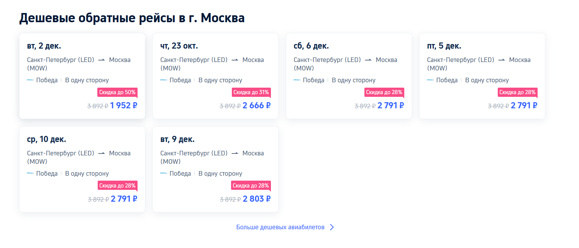Click the price 1 952 ₽ on the Dec 2 card
Viewport: 579px width, 248px height.
pyautogui.click(x=123, y=105)
